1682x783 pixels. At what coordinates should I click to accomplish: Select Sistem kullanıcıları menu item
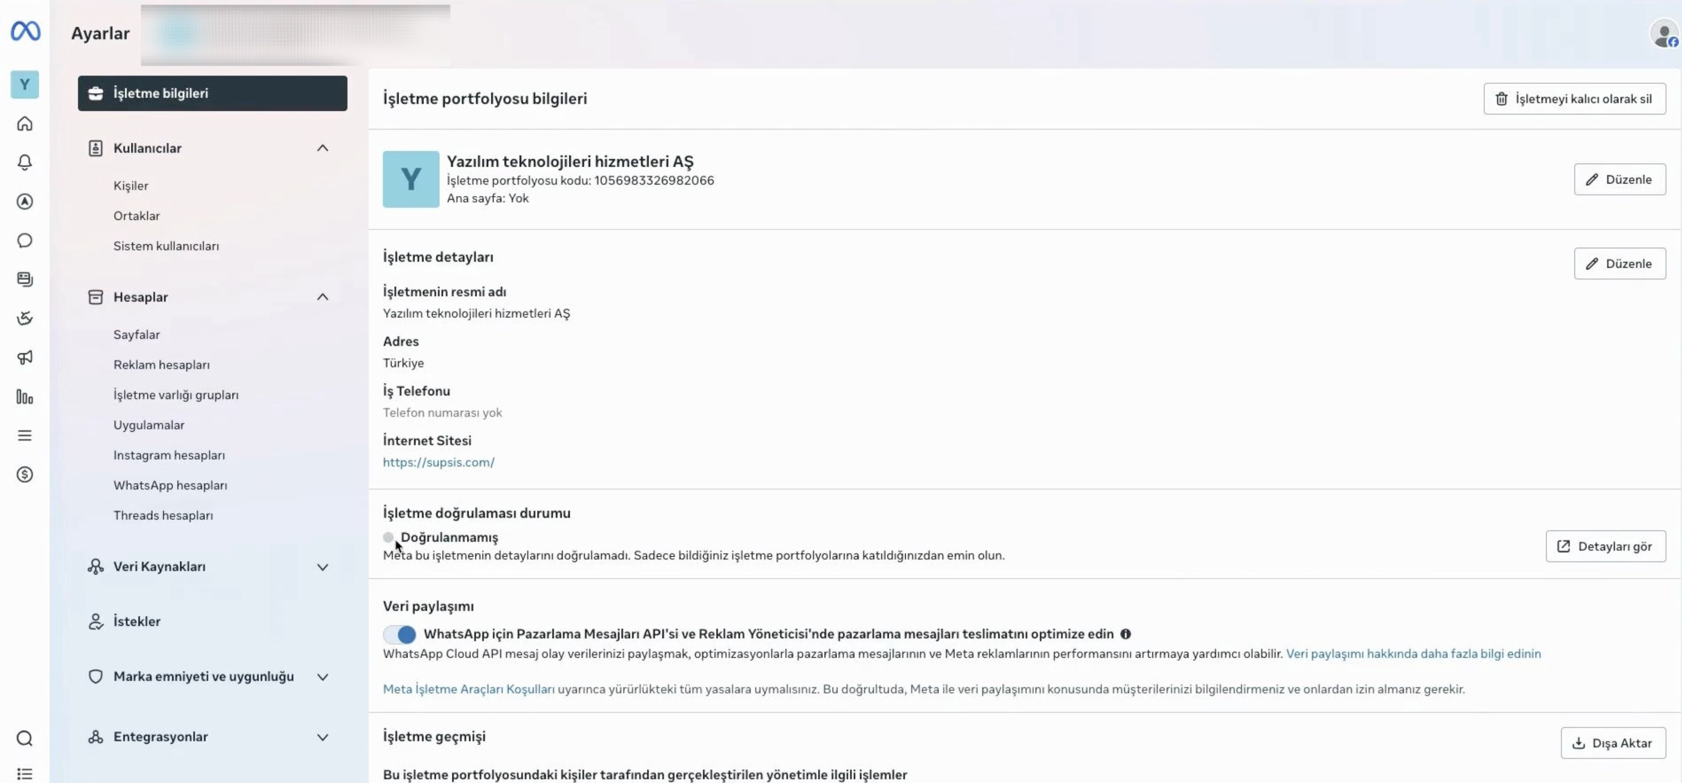tap(167, 246)
